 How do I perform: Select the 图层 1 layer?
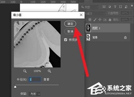click(108, 28)
